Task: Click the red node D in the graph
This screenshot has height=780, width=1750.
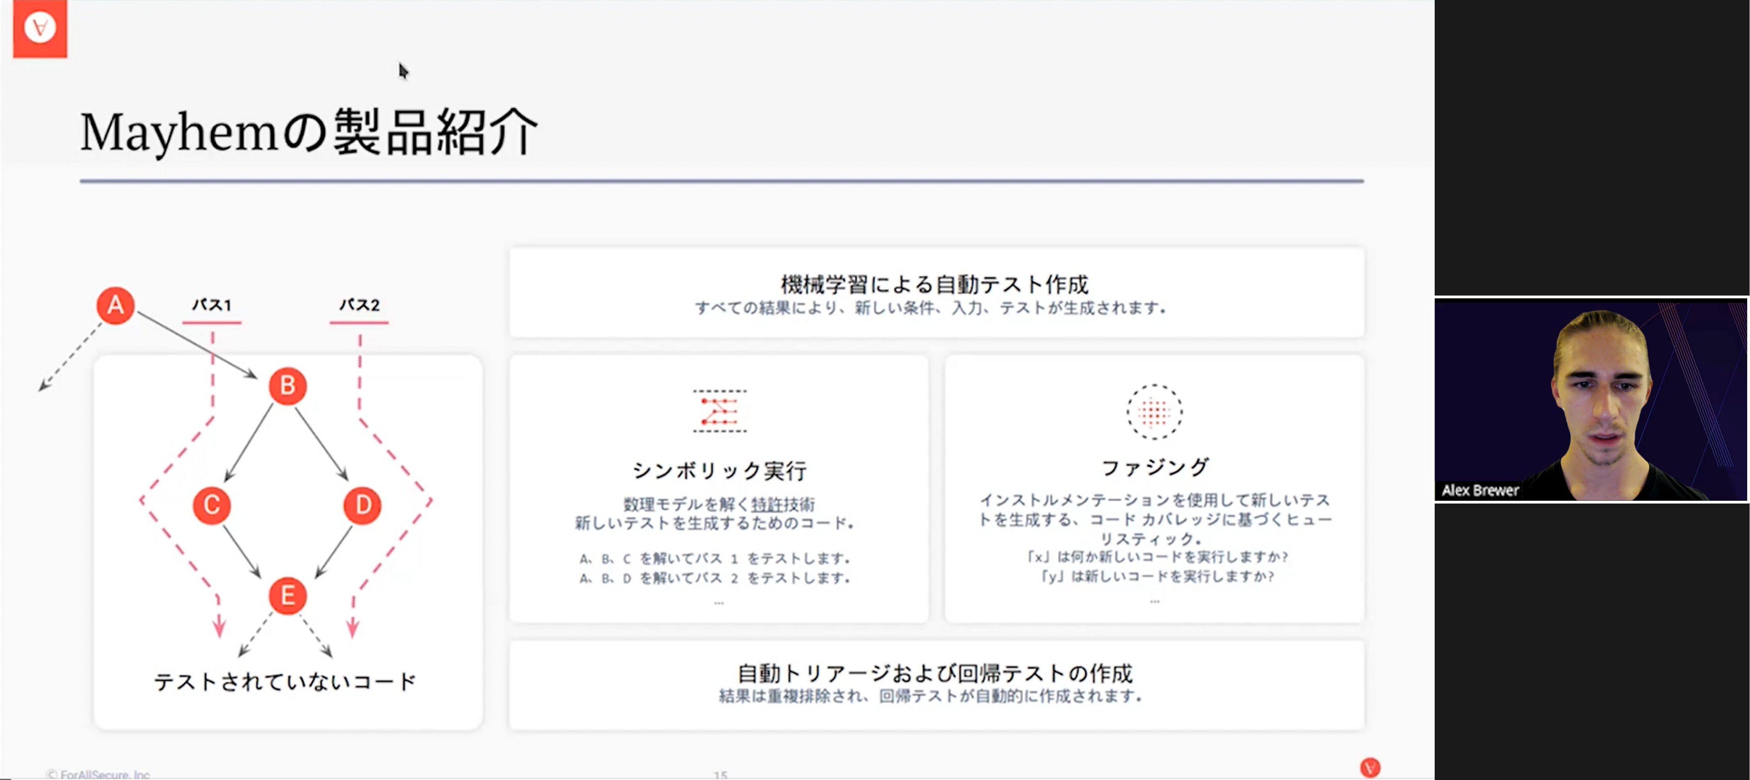Action: [362, 505]
